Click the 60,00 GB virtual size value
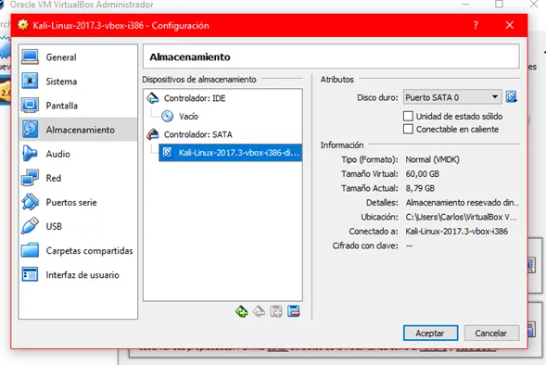Viewport: 546px width, 365px height. (x=423, y=174)
